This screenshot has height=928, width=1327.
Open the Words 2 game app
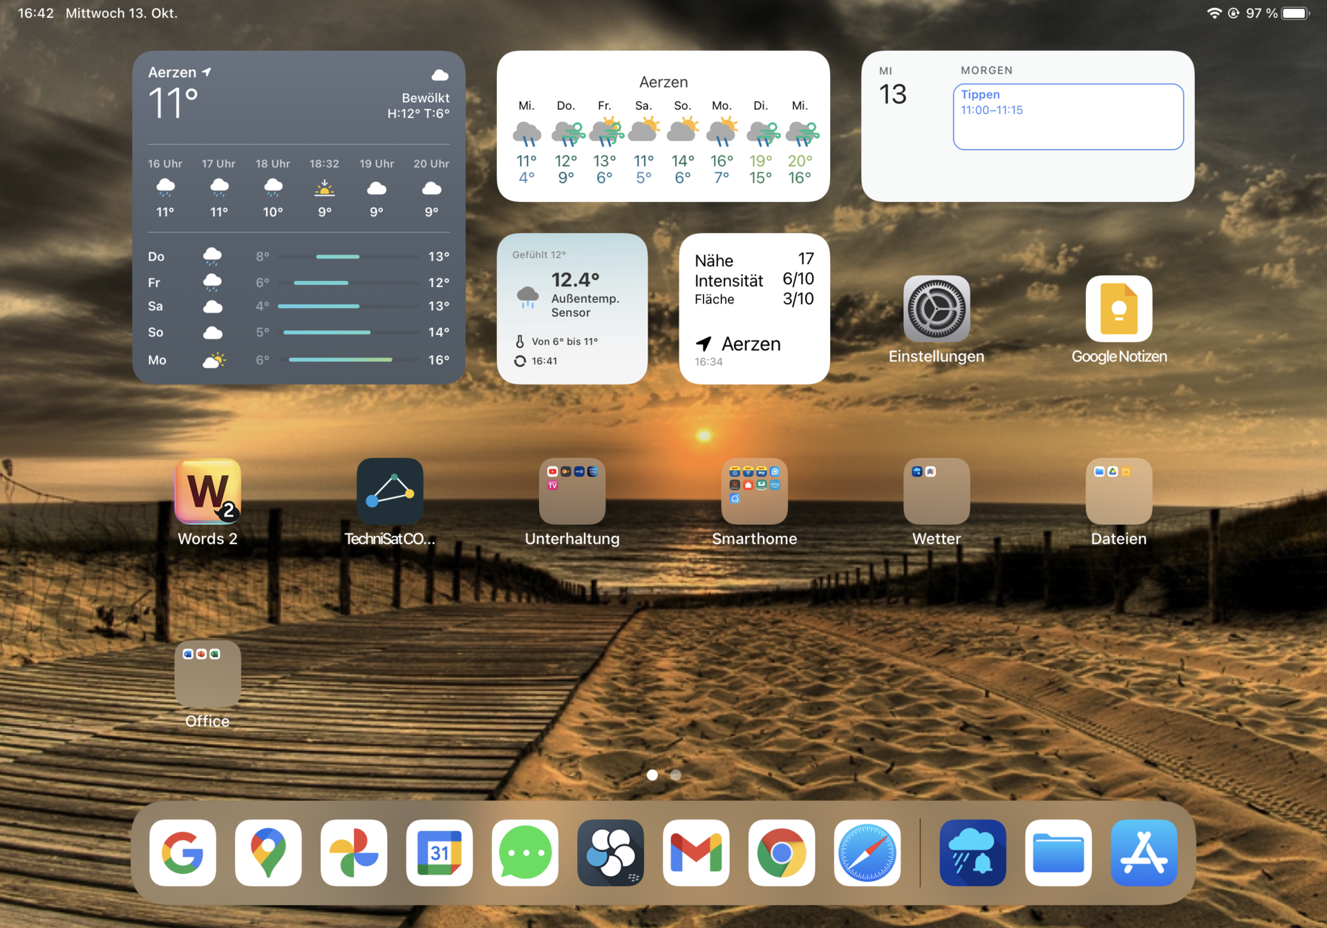tap(207, 491)
